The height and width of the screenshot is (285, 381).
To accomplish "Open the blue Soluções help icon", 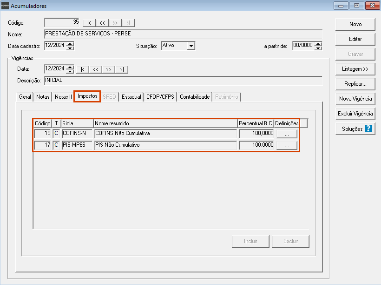I will point(368,129).
